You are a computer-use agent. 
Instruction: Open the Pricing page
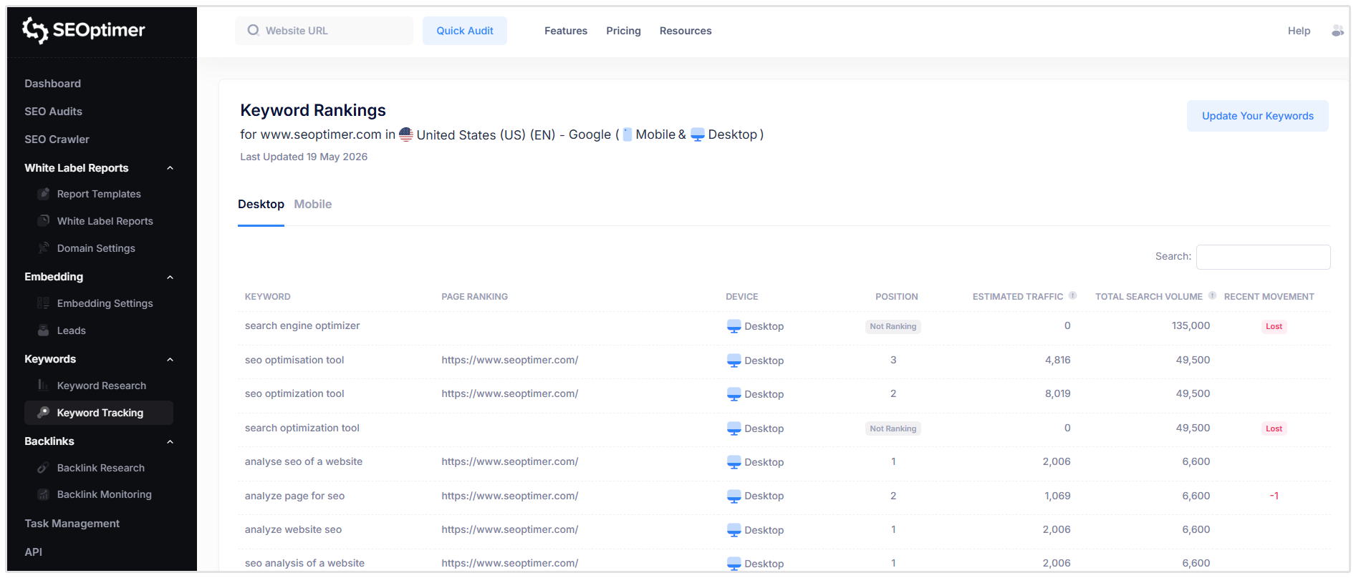[623, 31]
